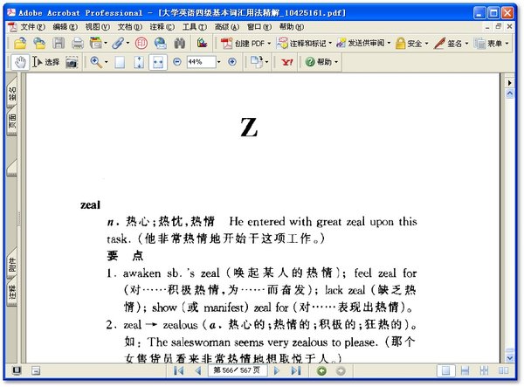Click the Fit Page icon
This screenshot has height=387, width=524.
coord(139,62)
